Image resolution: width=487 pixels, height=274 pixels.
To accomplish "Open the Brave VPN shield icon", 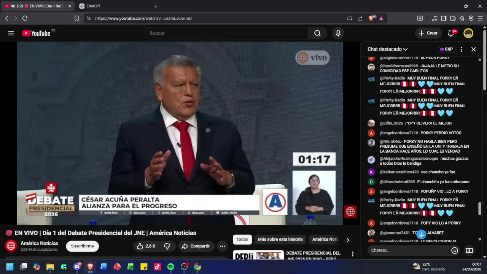I will coord(471,18).
